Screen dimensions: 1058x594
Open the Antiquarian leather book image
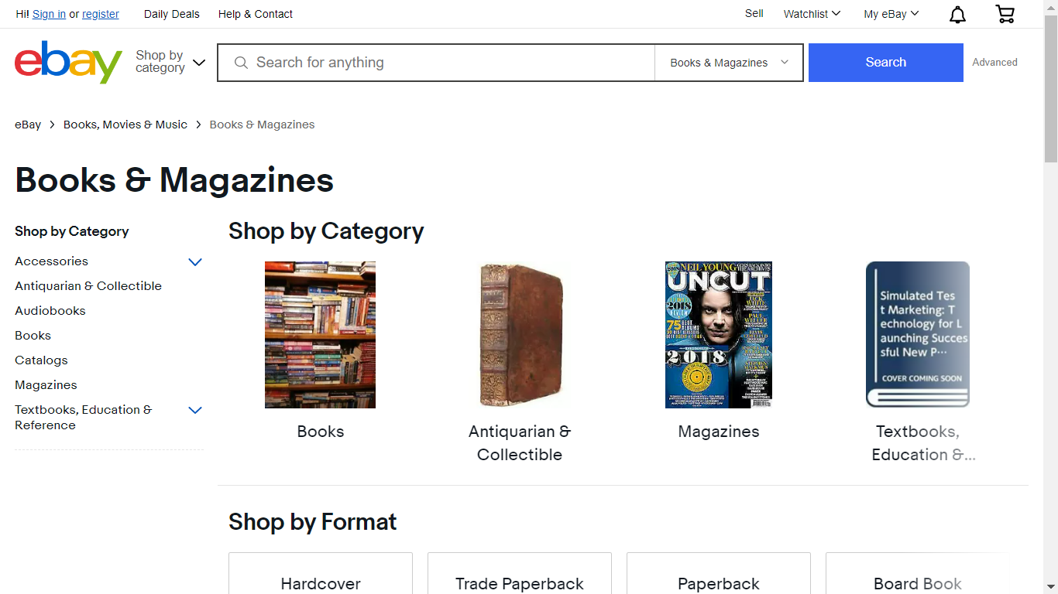[519, 334]
